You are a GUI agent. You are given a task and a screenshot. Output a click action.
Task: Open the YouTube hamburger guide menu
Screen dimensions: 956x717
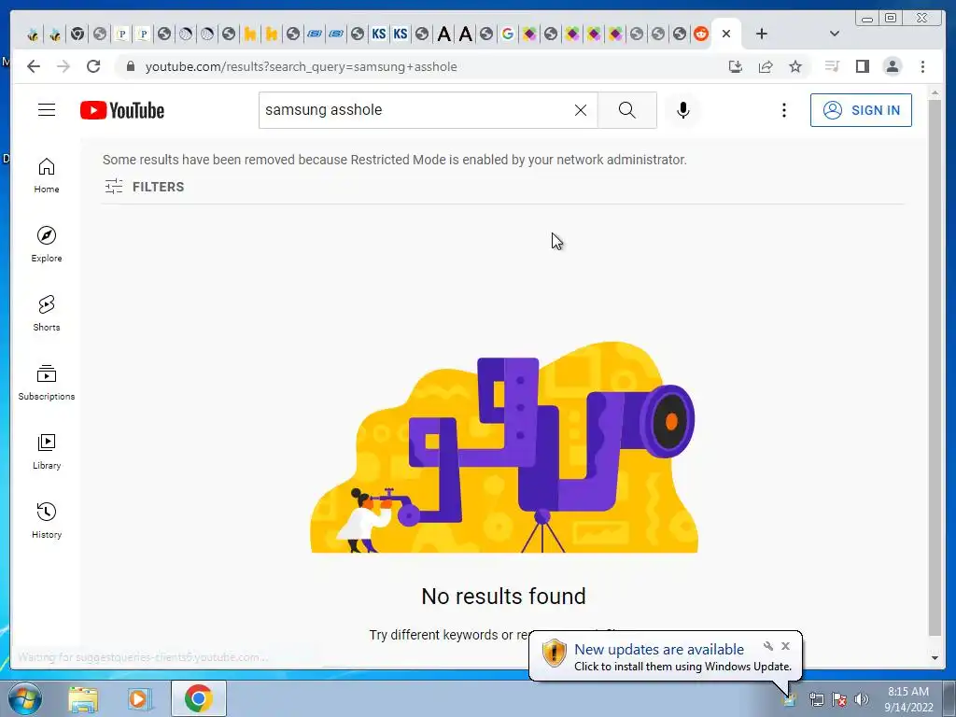click(x=47, y=110)
